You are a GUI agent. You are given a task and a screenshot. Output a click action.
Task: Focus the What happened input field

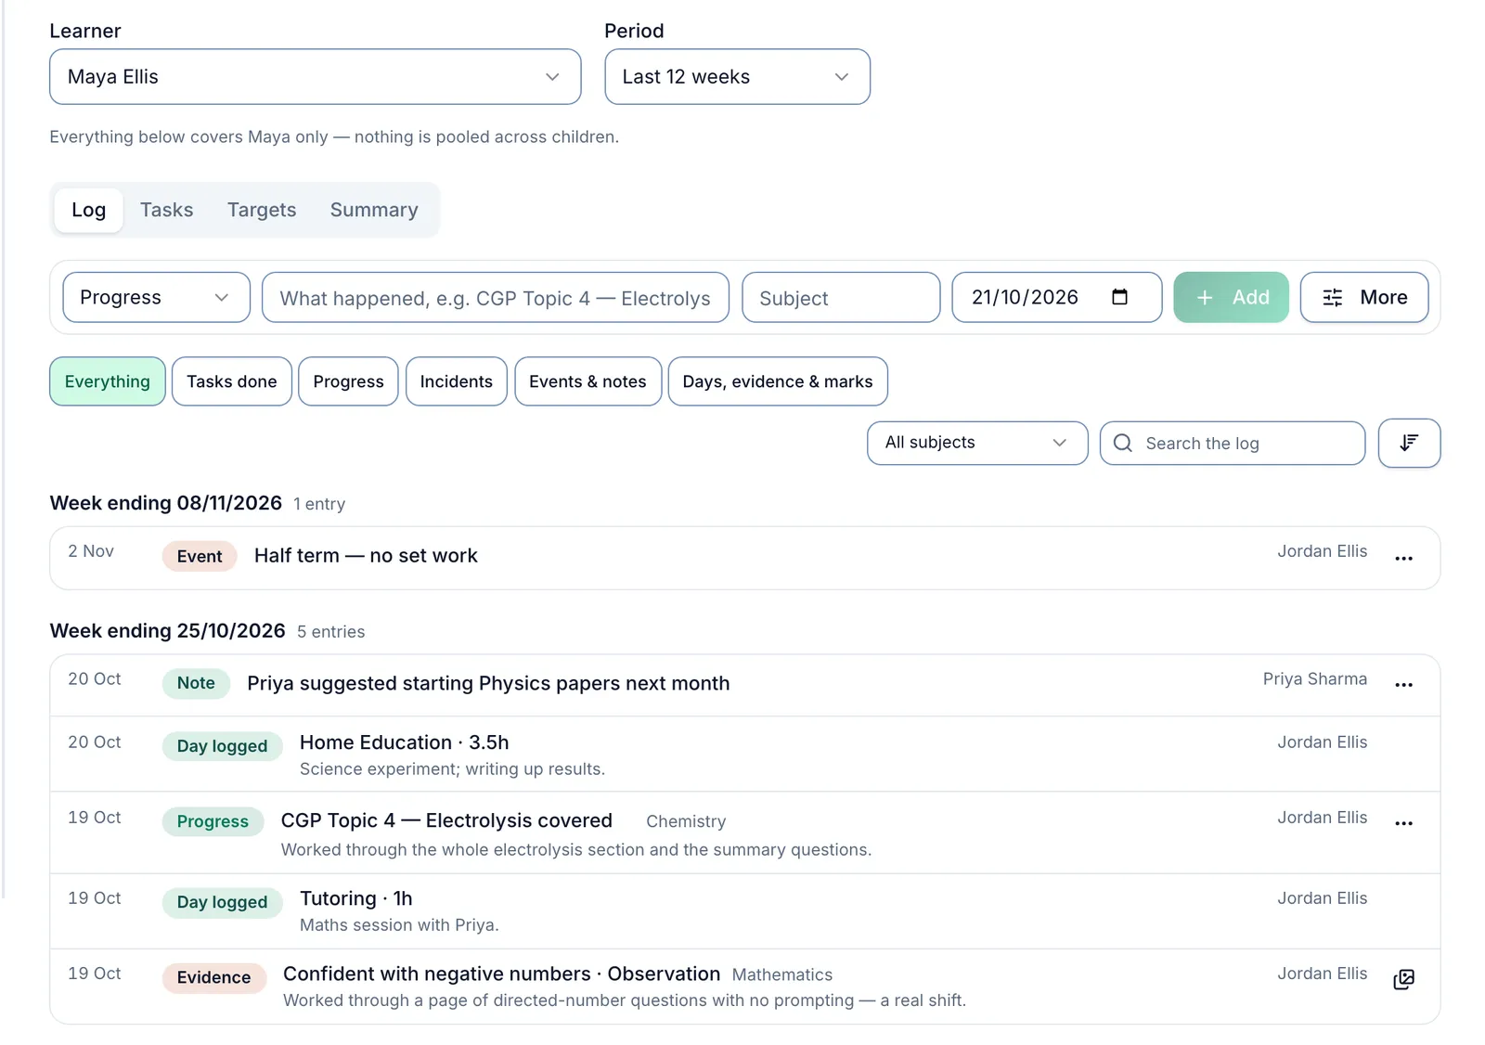coord(496,297)
